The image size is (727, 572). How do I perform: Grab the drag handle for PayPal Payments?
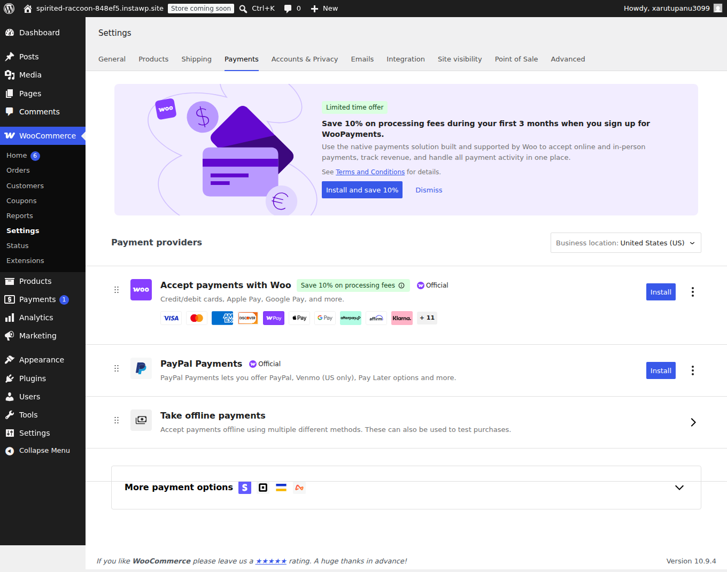(117, 368)
